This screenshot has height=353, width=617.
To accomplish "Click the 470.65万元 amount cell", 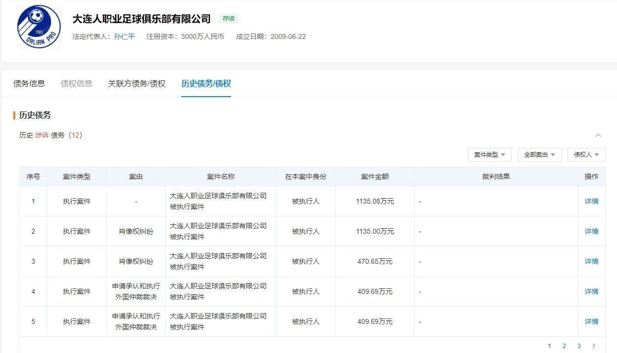I will pyautogui.click(x=375, y=261).
